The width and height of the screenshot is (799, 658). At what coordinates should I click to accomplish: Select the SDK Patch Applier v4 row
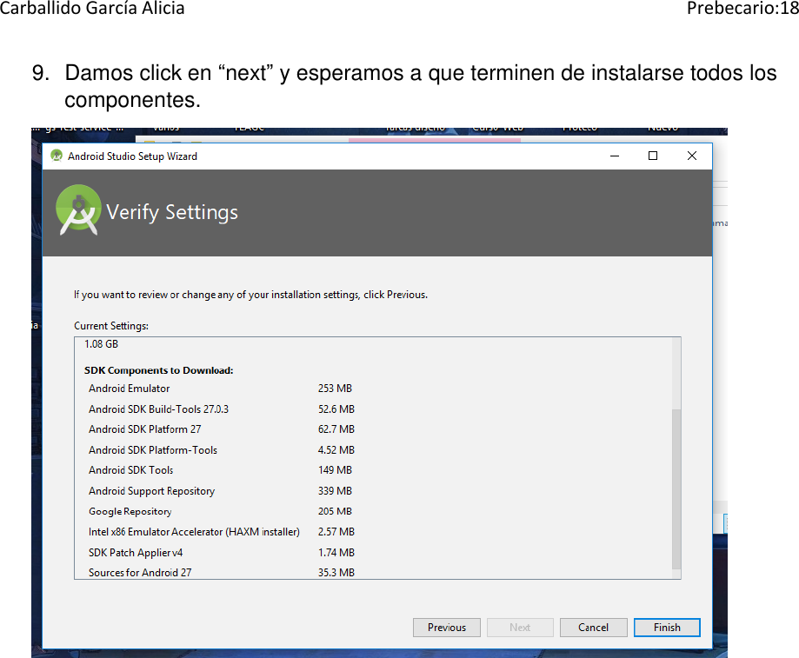221,553
